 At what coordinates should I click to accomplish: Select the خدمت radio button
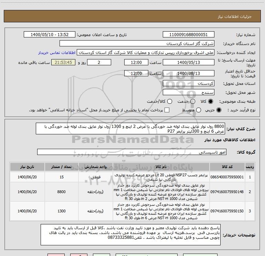pyautogui.click(x=193, y=101)
